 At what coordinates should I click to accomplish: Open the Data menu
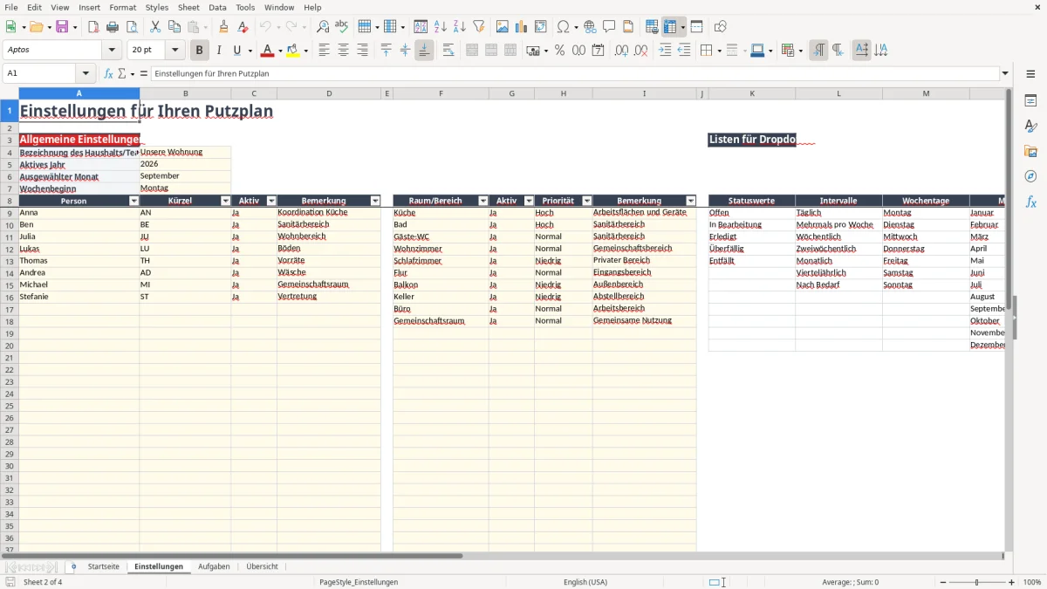(217, 7)
